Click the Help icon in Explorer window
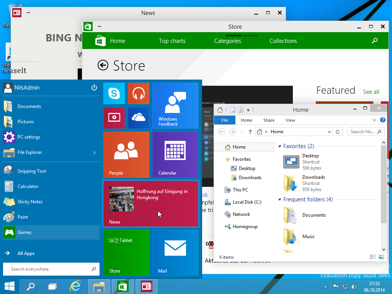Image resolution: width=392 pixels, height=294 pixels. [382, 120]
